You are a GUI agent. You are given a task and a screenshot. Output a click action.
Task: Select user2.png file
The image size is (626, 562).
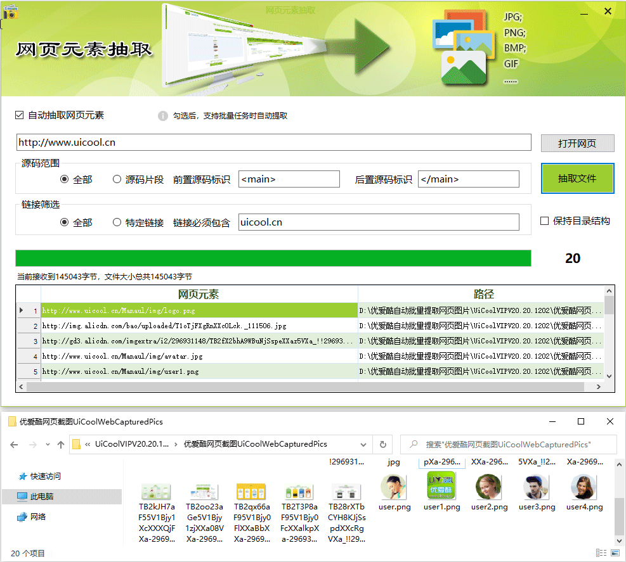pos(489,493)
